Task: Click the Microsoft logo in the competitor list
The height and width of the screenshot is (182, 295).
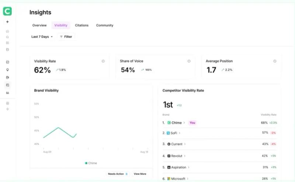Action: 169,179
